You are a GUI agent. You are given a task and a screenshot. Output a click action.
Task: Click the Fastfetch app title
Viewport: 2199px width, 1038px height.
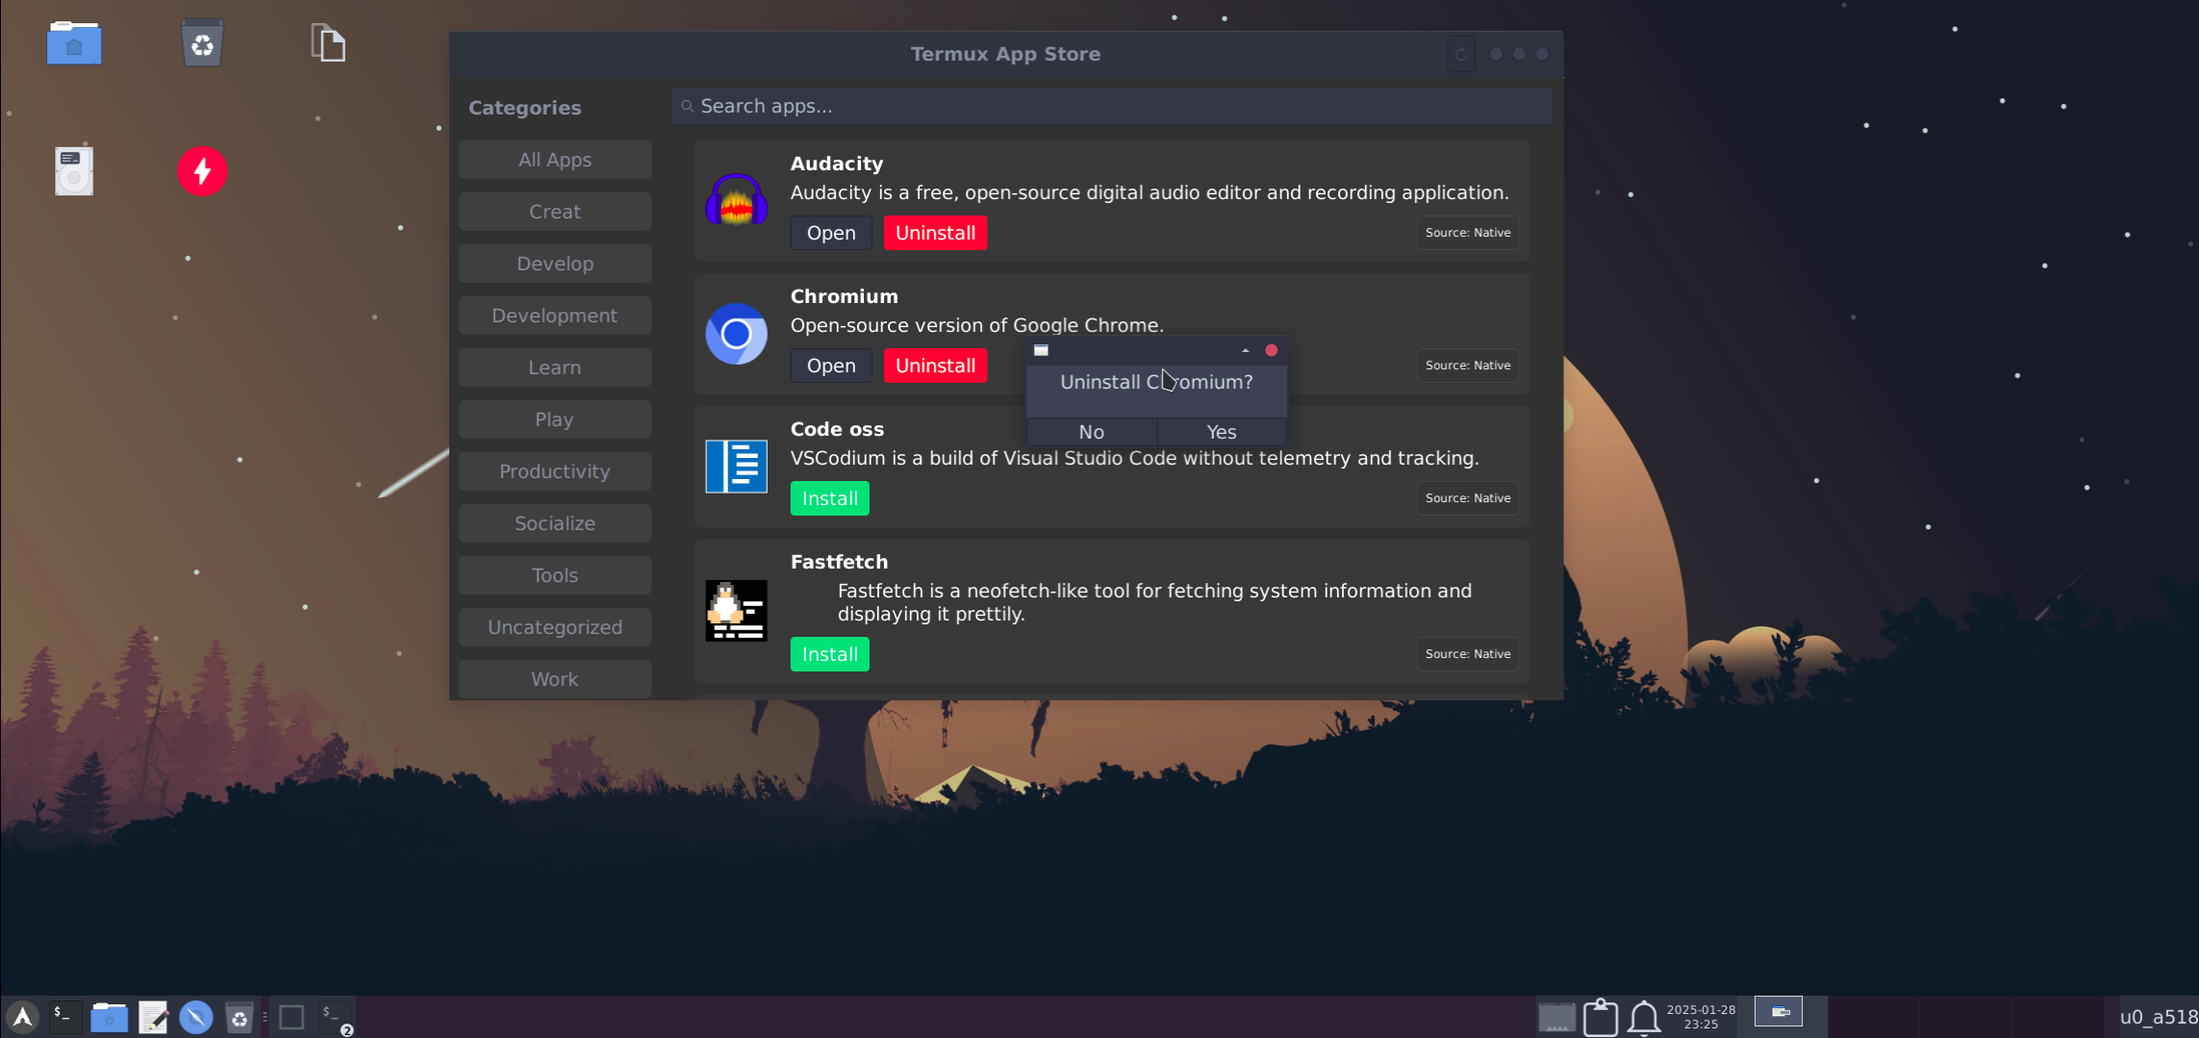tap(840, 562)
